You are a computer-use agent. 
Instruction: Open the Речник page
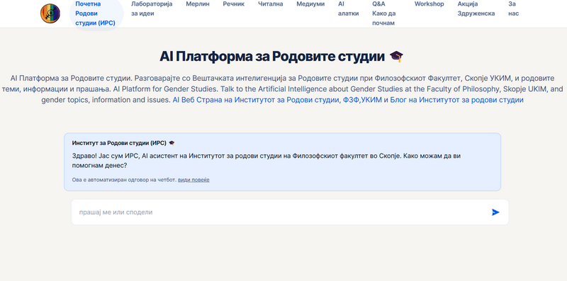click(234, 4)
